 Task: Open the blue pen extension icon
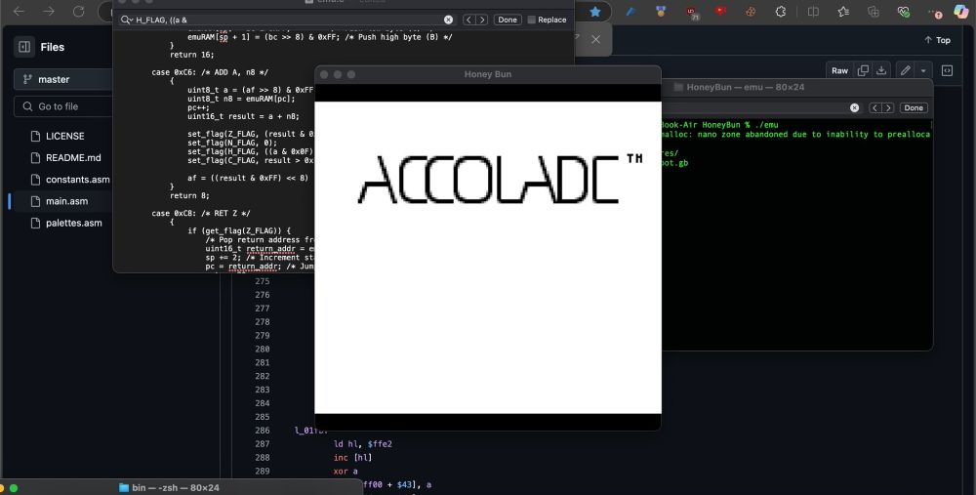(x=630, y=11)
